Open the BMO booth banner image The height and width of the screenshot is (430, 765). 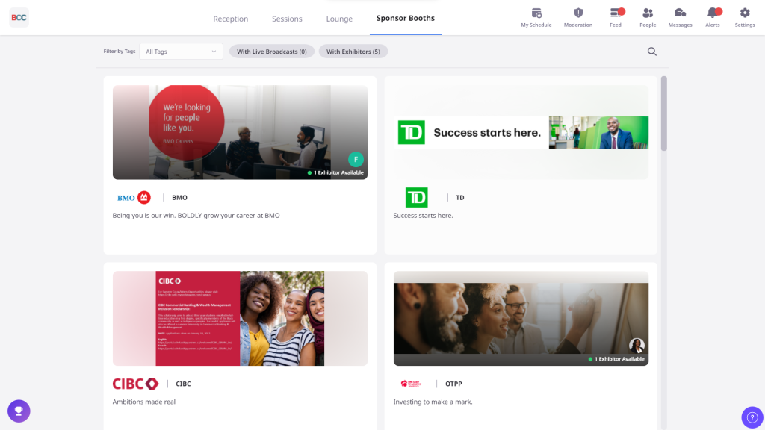[x=240, y=132]
